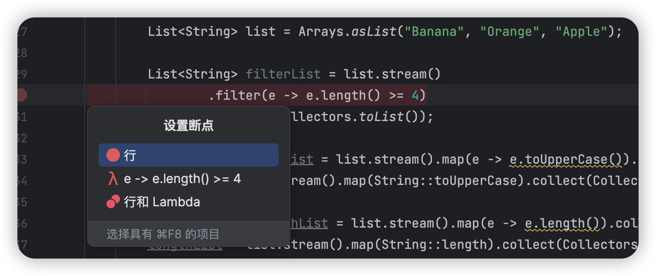The height and width of the screenshot is (276, 656).
Task: Choose the e -> e.length() >= 4 lambda option
Action: pos(189,179)
